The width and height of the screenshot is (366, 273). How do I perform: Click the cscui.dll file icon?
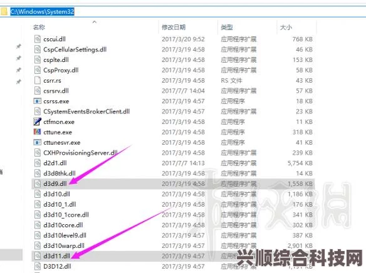[38, 39]
